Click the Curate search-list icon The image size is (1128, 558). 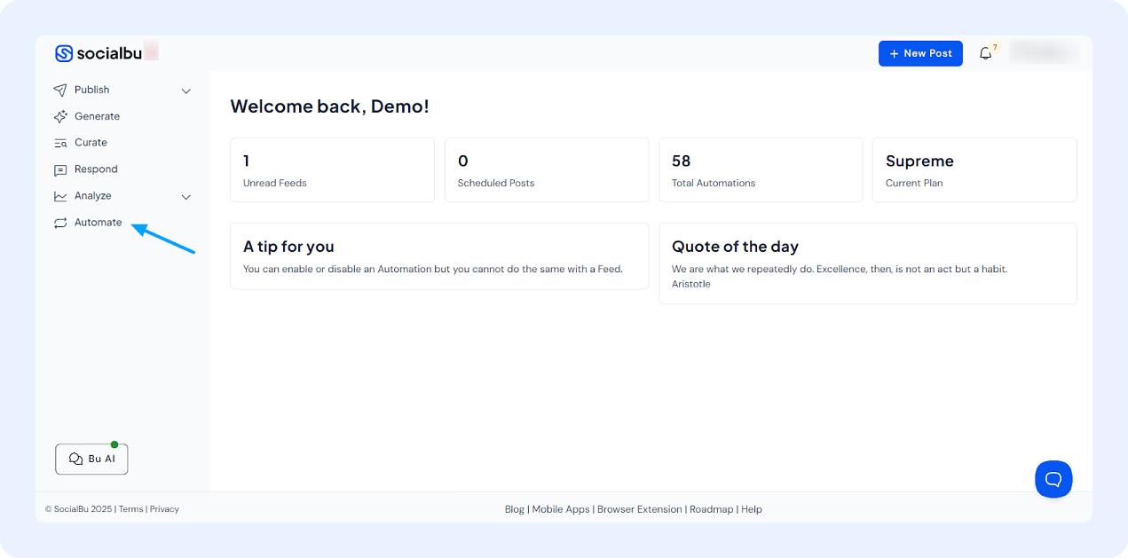(x=60, y=143)
